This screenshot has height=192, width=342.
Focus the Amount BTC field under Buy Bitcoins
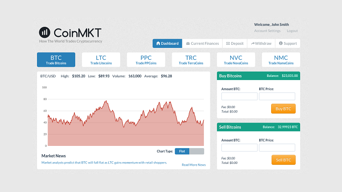pyautogui.click(x=239, y=96)
